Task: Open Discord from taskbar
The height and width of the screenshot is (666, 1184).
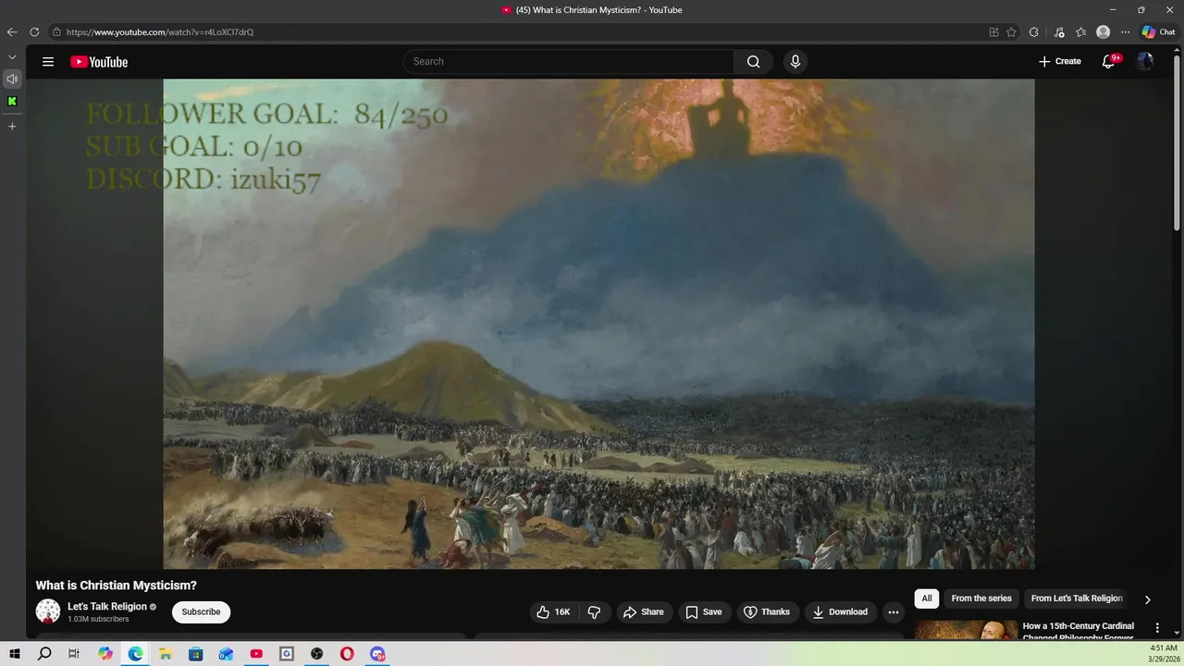Action: (377, 654)
